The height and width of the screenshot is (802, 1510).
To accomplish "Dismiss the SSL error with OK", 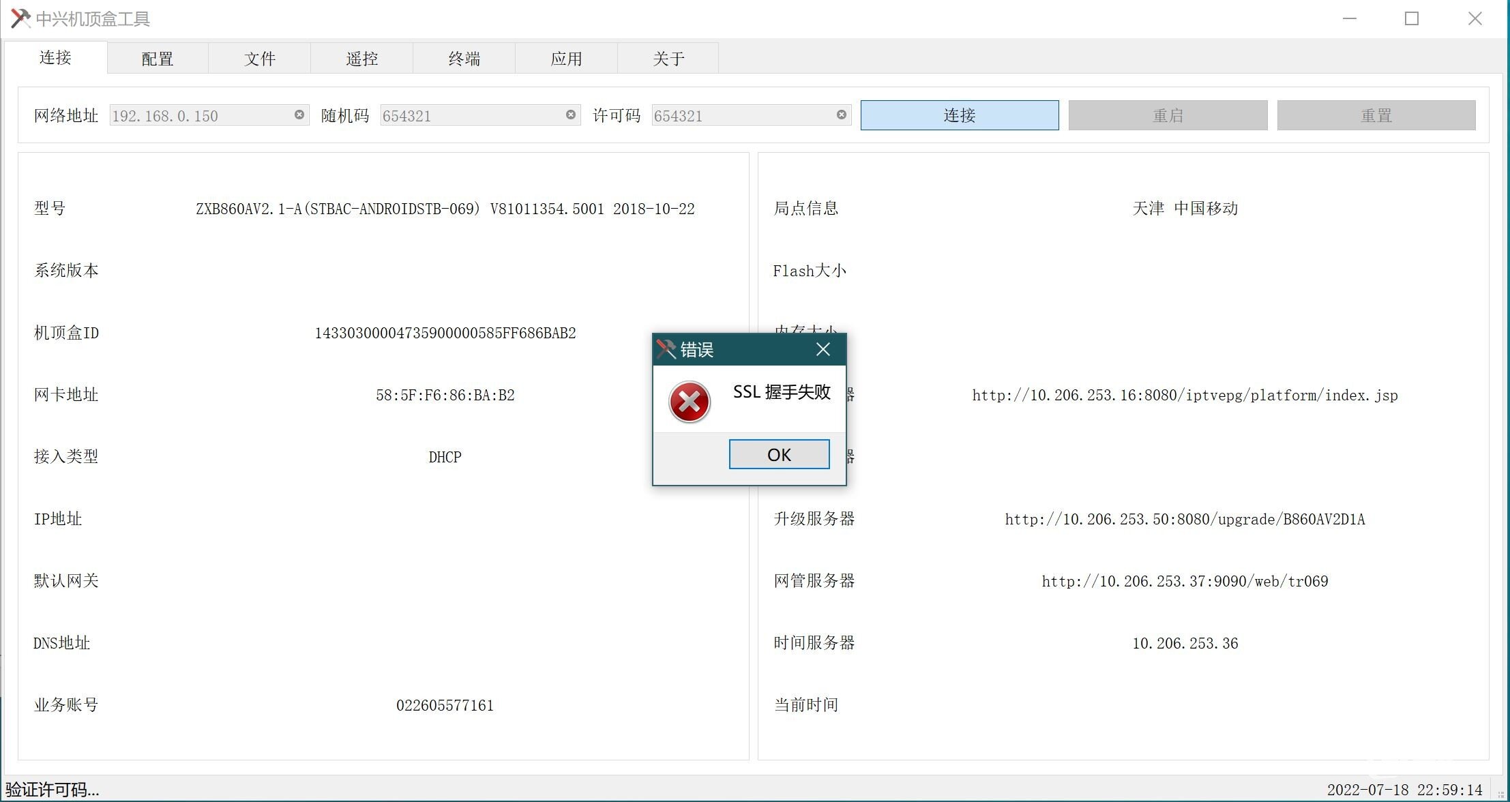I will 780,454.
